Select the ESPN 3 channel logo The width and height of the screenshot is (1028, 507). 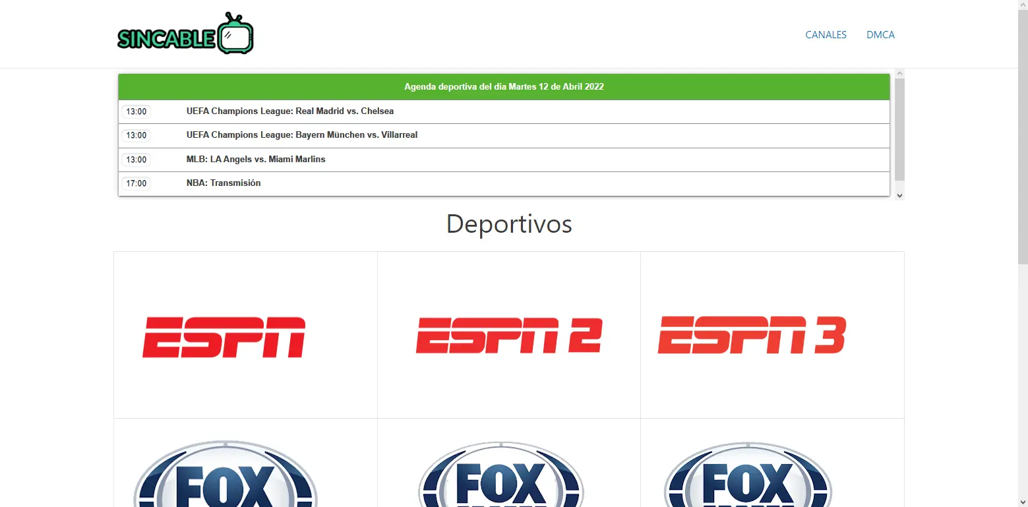pos(752,336)
